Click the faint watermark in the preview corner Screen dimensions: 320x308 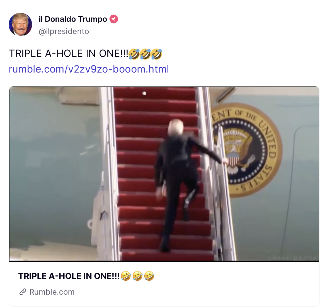point(295,258)
